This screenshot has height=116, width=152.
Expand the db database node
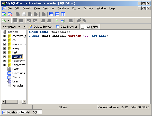click(4, 40)
